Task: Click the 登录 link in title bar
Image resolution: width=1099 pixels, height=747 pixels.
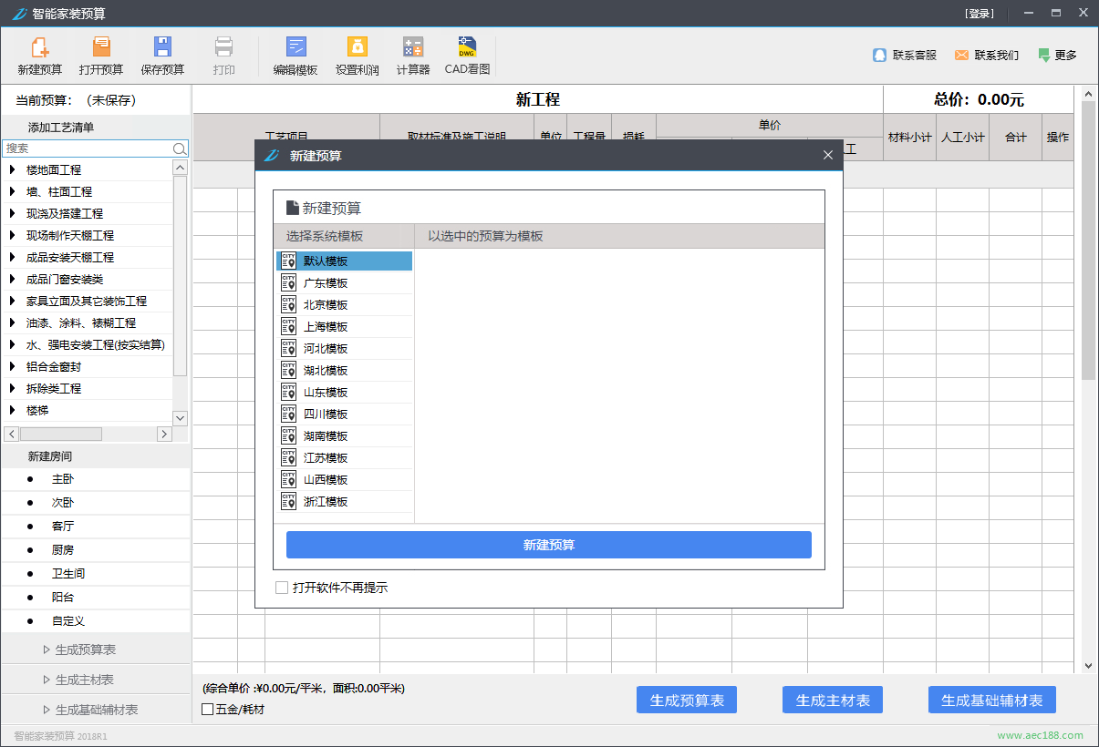Action: coord(980,14)
